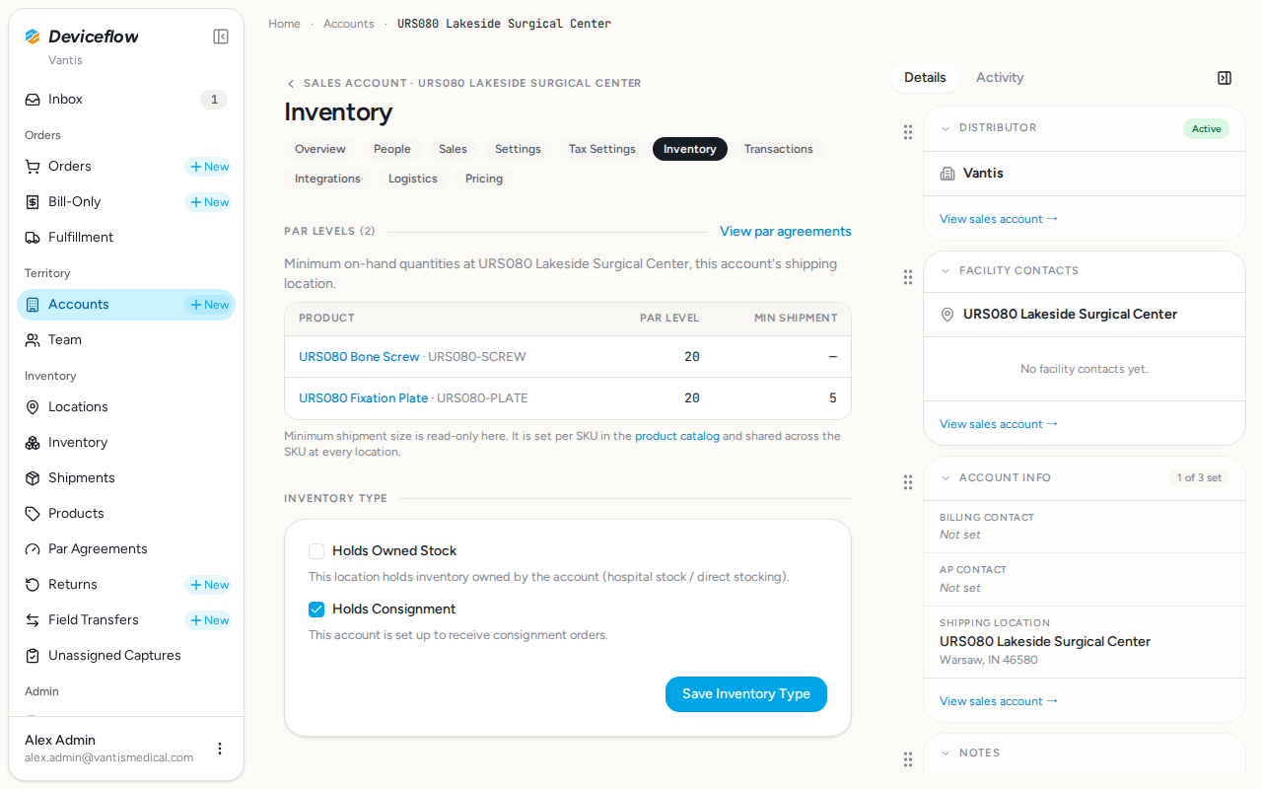Click New button next to Field Transfers
The height and width of the screenshot is (789, 1262).
pos(209,620)
